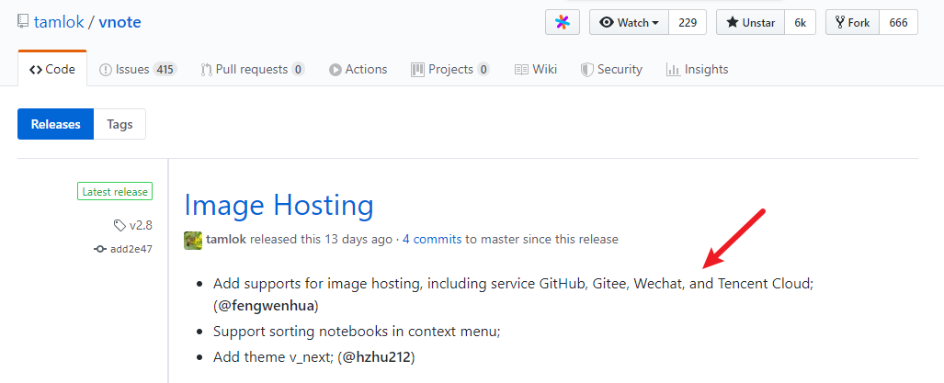
Task: Click the star icon on Unstar
Action: point(732,23)
